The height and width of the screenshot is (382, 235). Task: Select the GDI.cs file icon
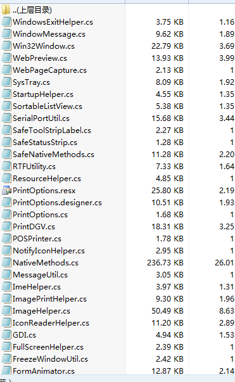click(6, 334)
